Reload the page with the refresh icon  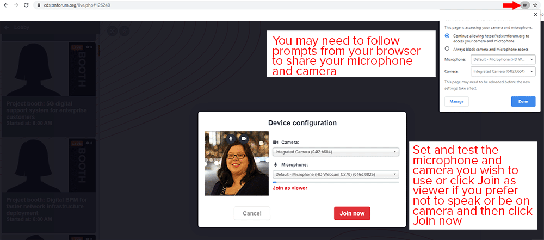click(26, 5)
